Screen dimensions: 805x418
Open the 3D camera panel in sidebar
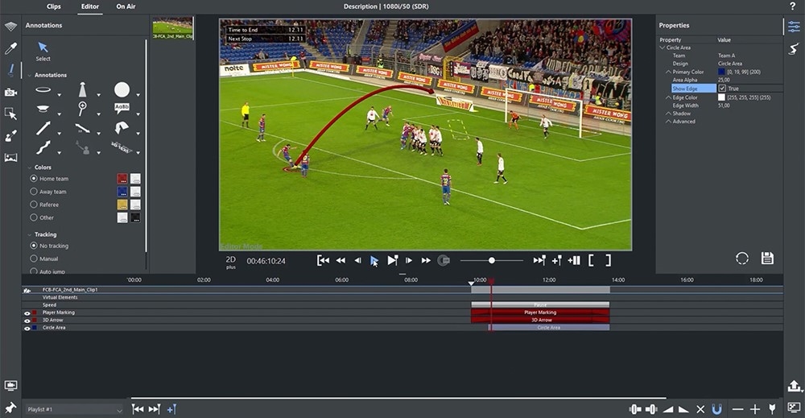10,93
